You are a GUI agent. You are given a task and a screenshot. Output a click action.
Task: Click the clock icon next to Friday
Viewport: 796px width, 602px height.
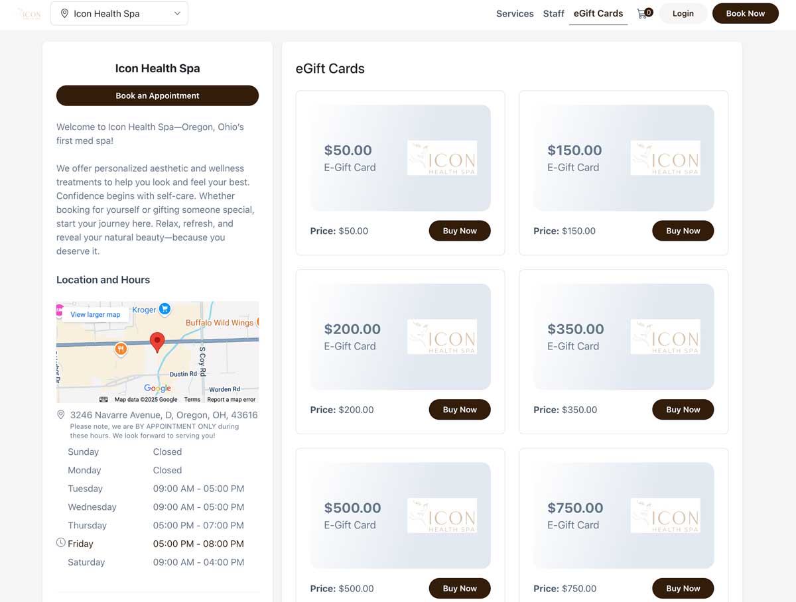click(x=61, y=543)
